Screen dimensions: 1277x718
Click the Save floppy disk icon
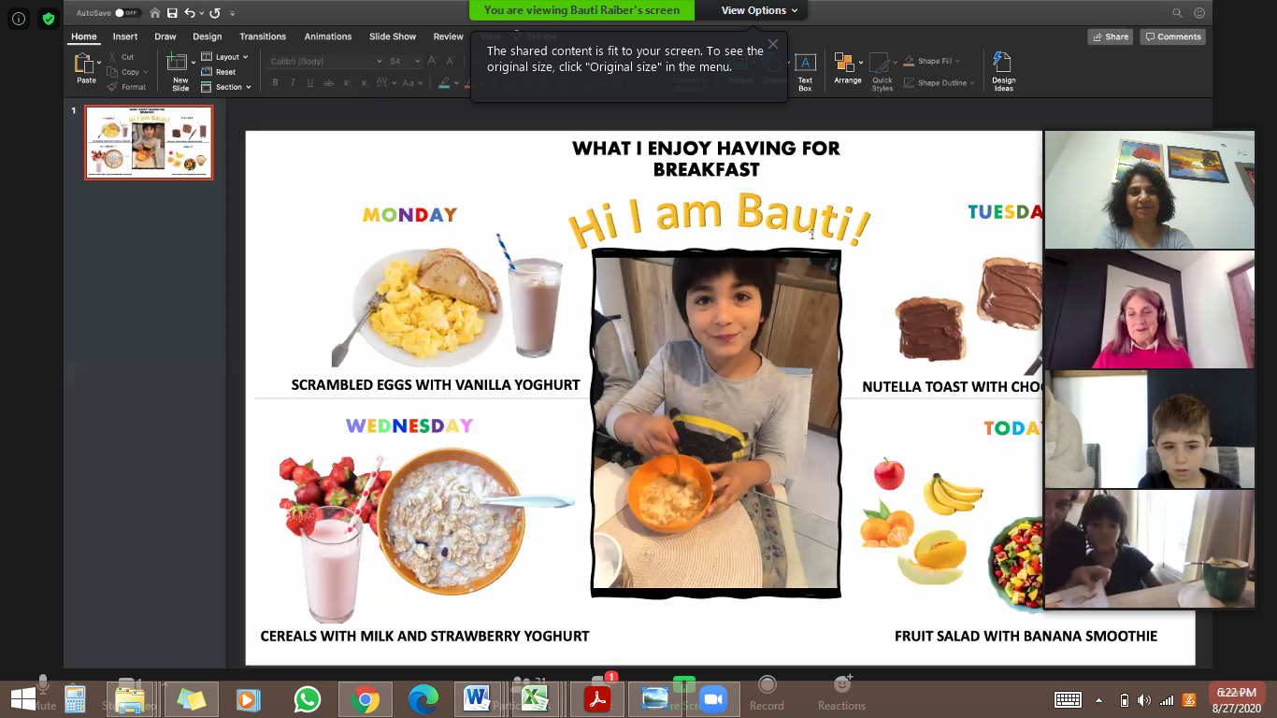pos(171,13)
